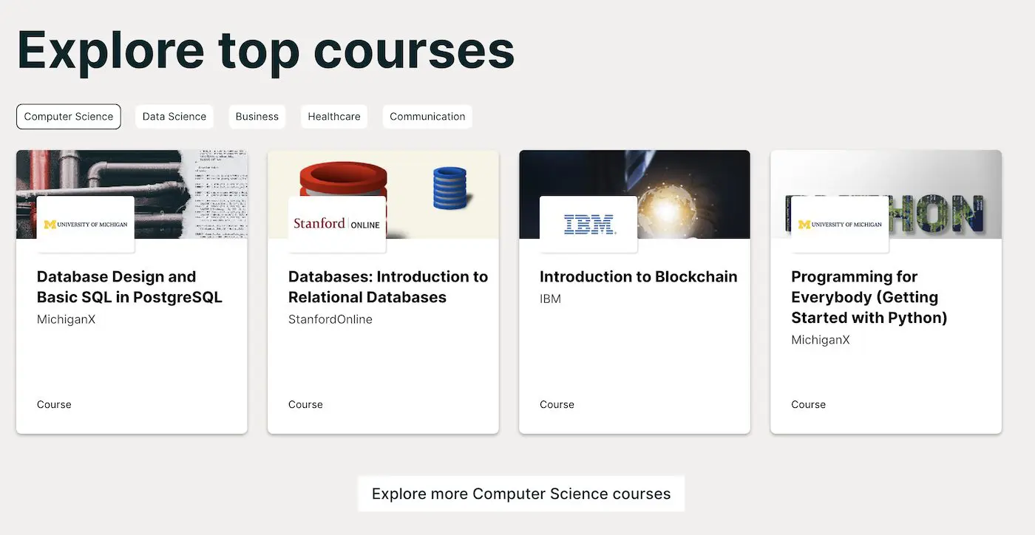The width and height of the screenshot is (1035, 535).
Task: Click the pipes banner image thumbnail
Action: pyautogui.click(x=132, y=194)
